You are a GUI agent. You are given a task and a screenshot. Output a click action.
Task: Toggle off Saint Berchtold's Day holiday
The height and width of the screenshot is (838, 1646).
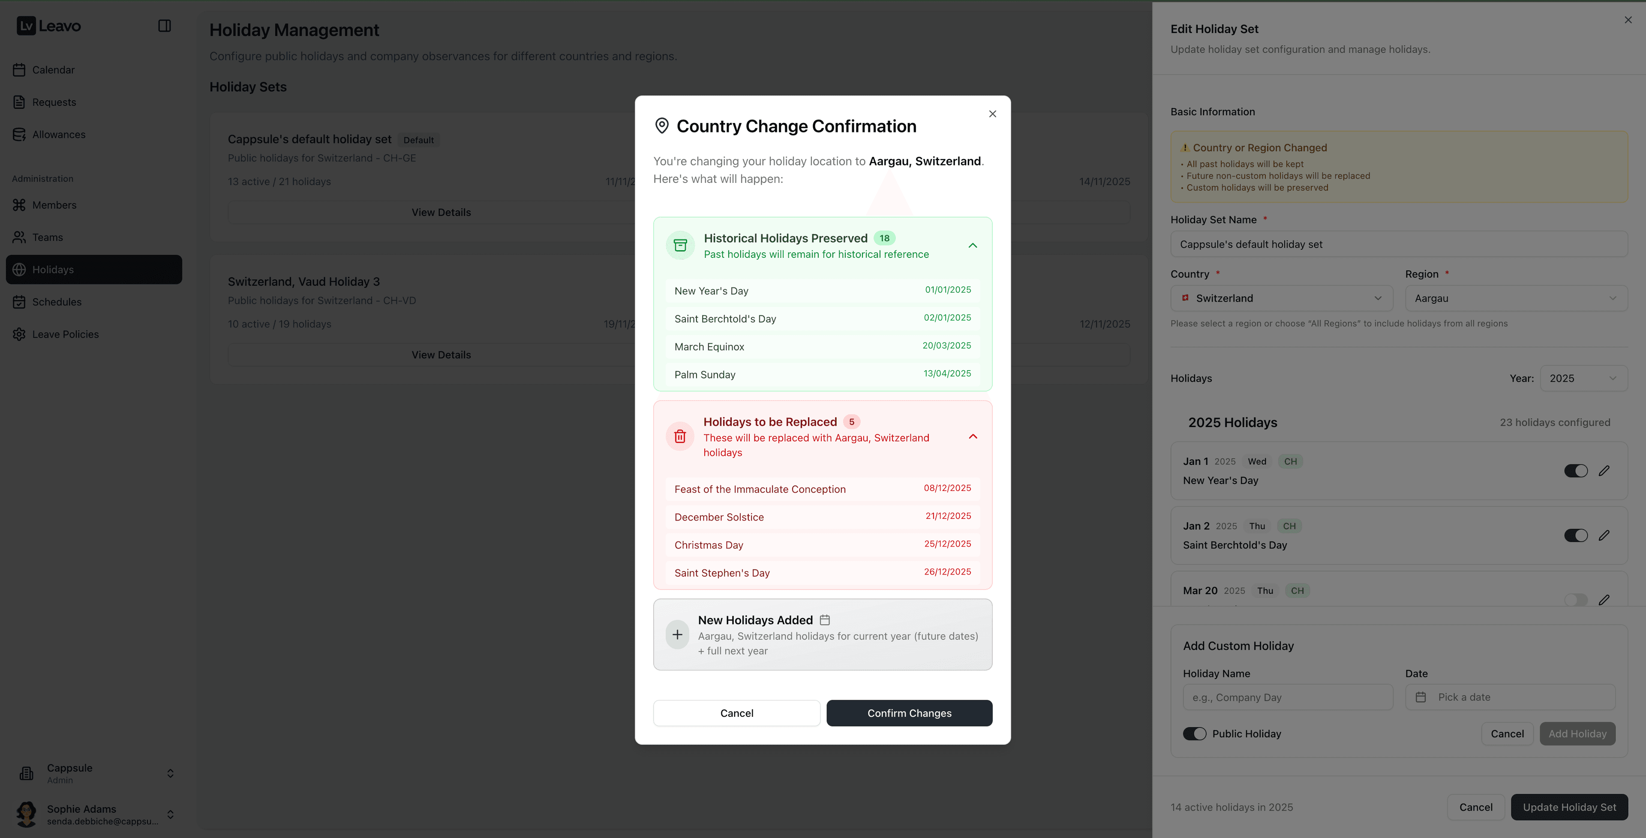click(1576, 535)
